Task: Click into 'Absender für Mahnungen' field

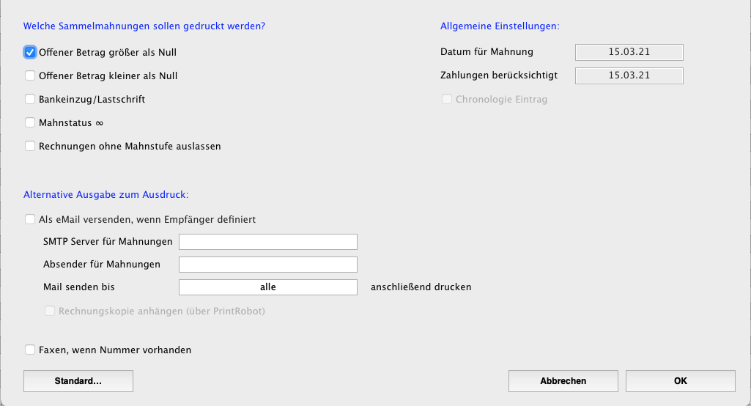Action: point(268,265)
